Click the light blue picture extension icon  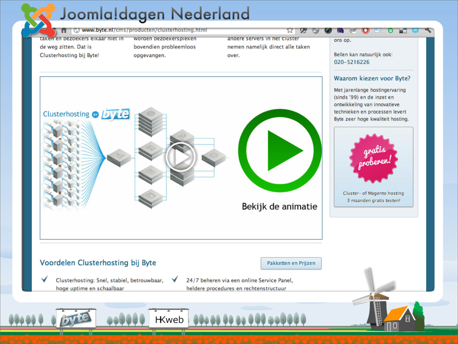[x=378, y=30]
